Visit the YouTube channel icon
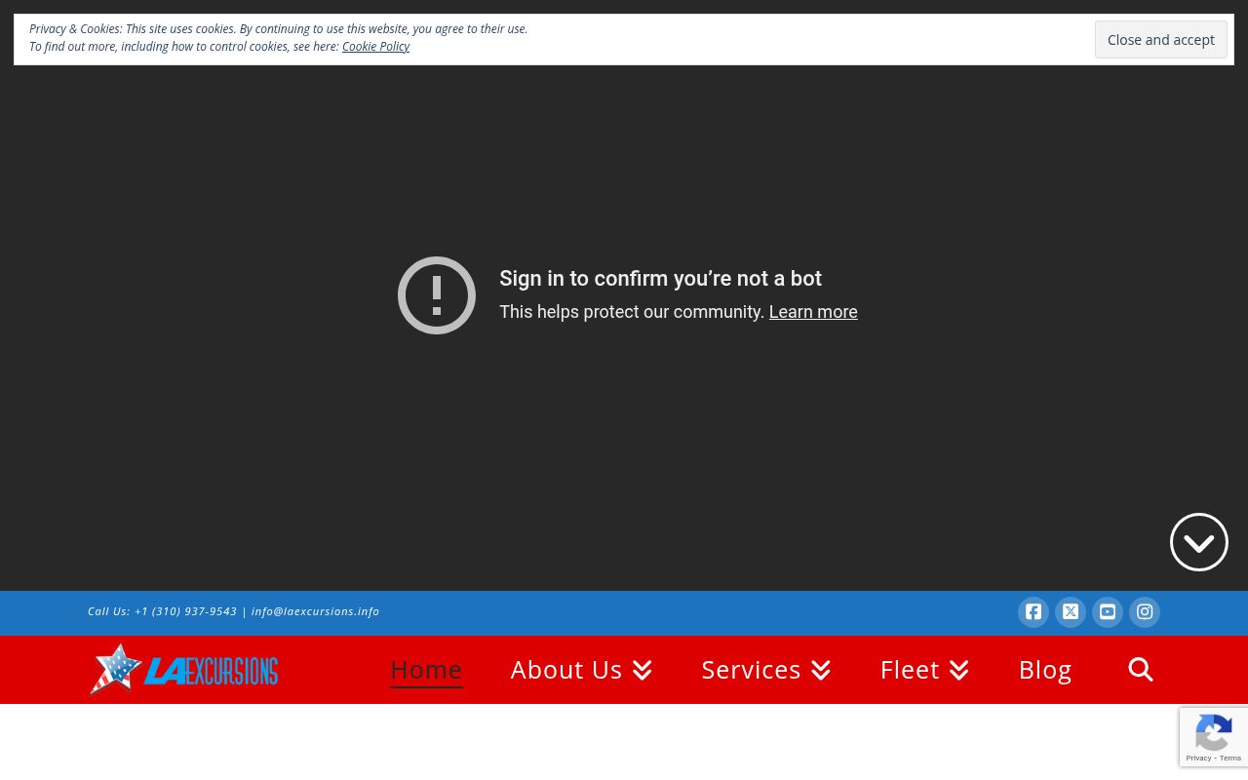Screen dimensions: 1248x780 click(1108, 612)
